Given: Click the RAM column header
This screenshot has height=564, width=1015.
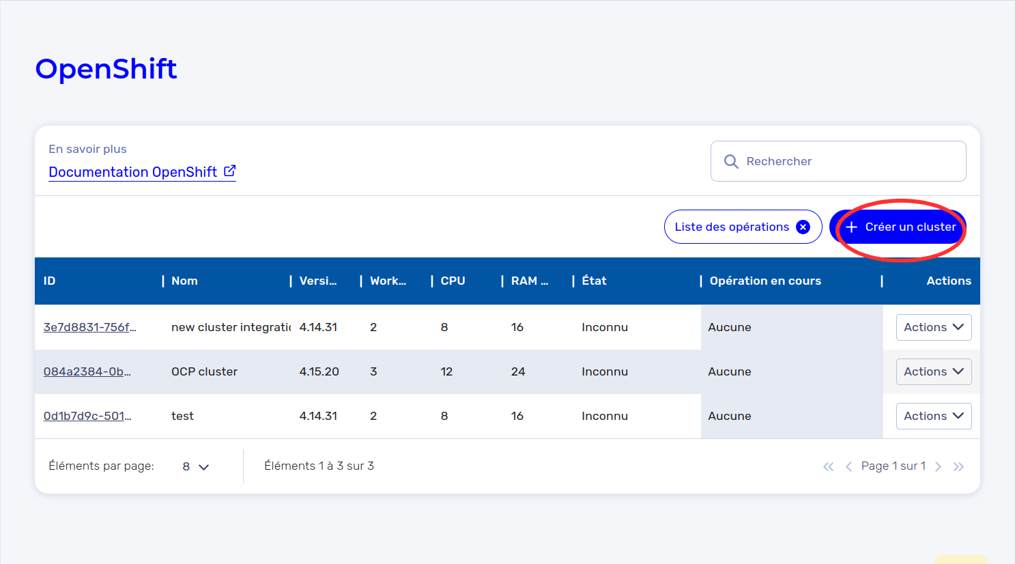Looking at the screenshot, I should coord(530,281).
